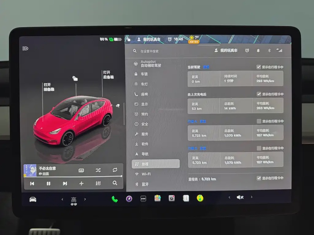The width and height of the screenshot is (314, 235).
Task: Tap the headlight icon at top left
Action: [x=26, y=49]
